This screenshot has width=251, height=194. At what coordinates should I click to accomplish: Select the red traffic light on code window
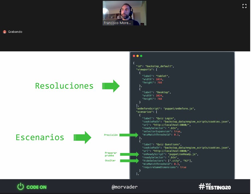pyautogui.click(x=134, y=56)
